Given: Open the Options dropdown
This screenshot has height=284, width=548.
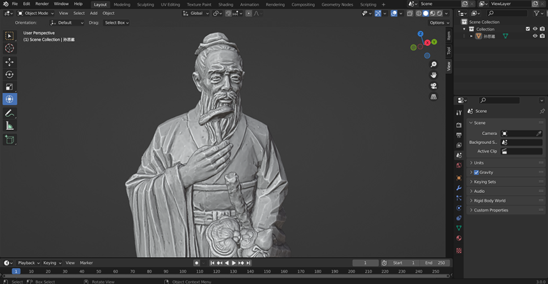Looking at the screenshot, I should 439,23.
